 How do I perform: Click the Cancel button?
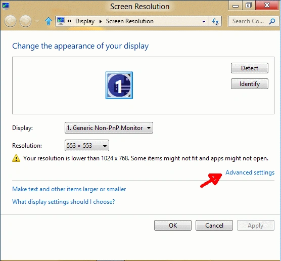click(x=214, y=225)
